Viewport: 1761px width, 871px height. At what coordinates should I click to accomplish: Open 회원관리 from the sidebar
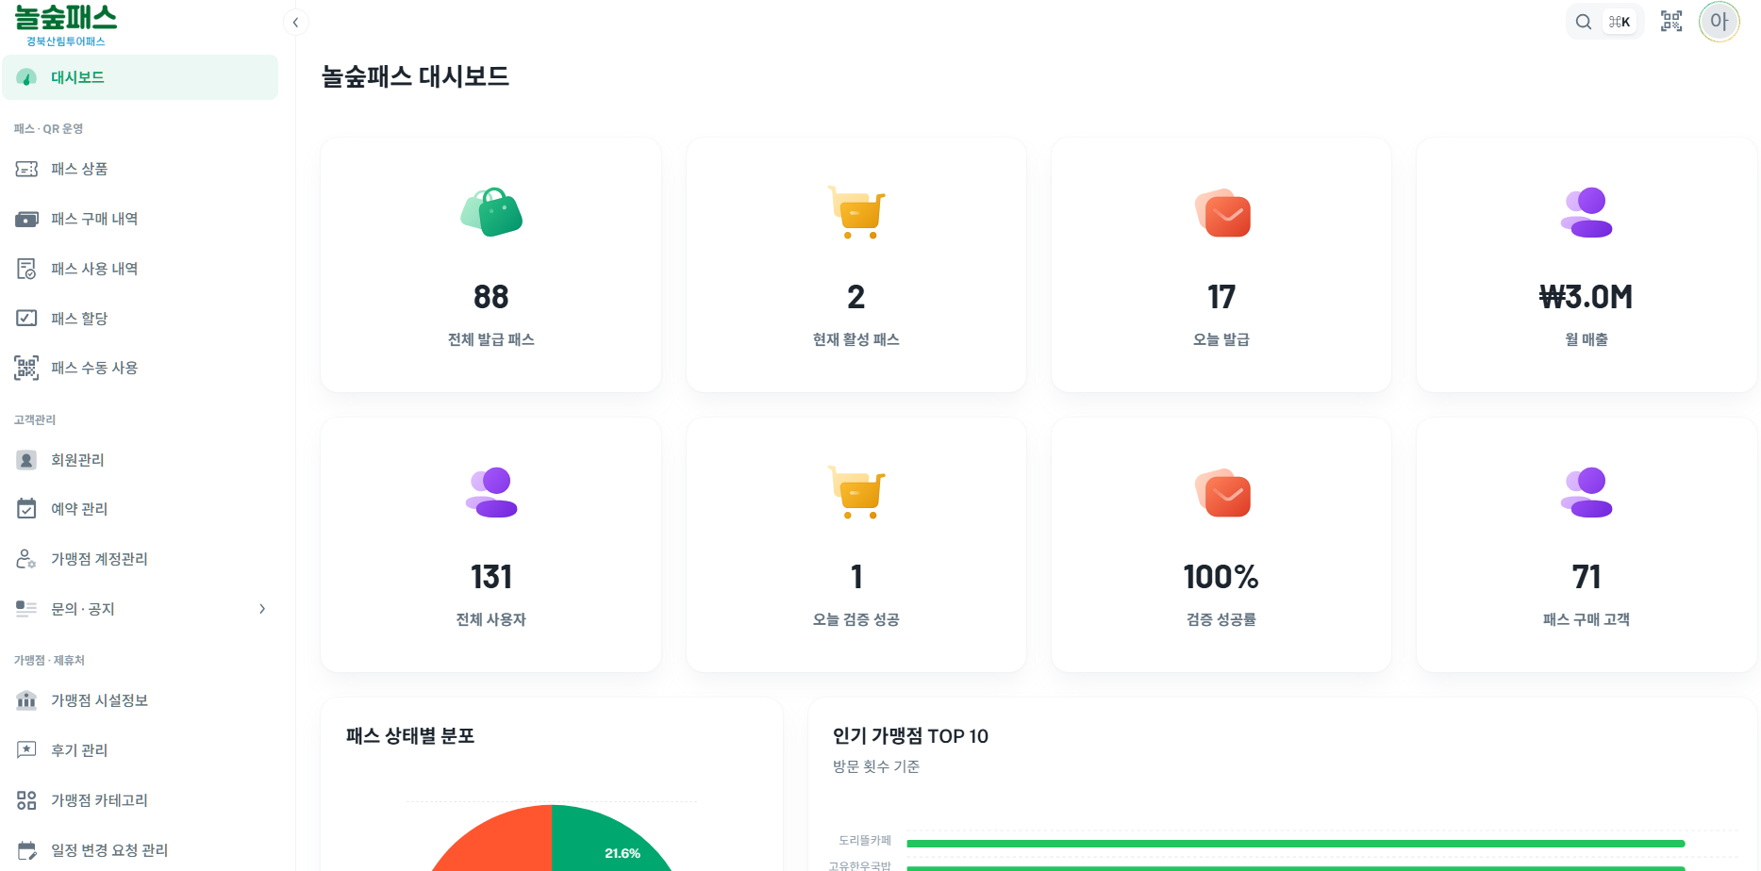click(77, 460)
